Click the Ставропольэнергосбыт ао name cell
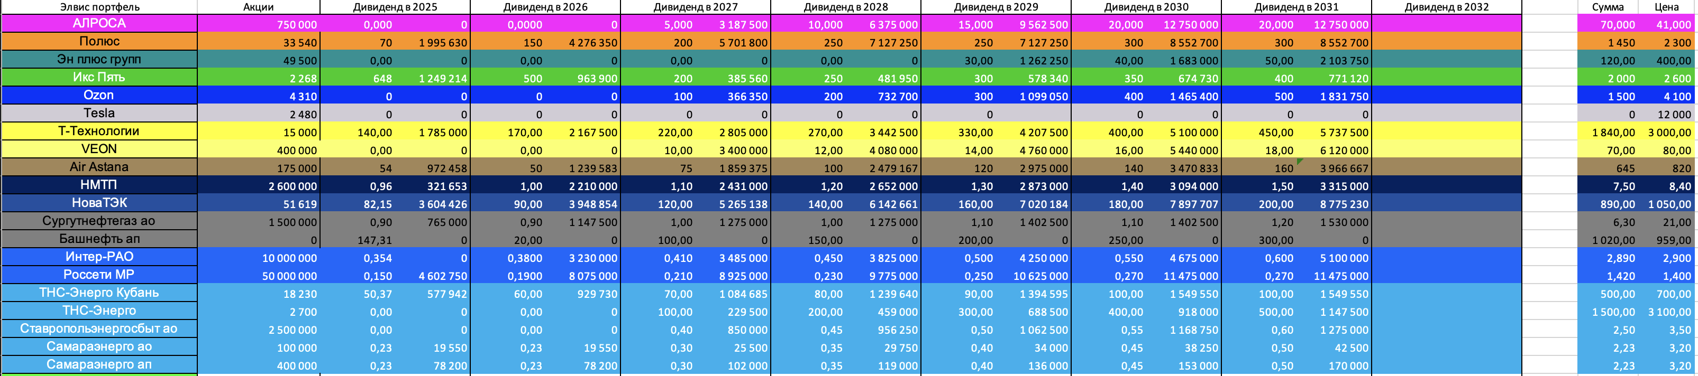 coord(99,328)
